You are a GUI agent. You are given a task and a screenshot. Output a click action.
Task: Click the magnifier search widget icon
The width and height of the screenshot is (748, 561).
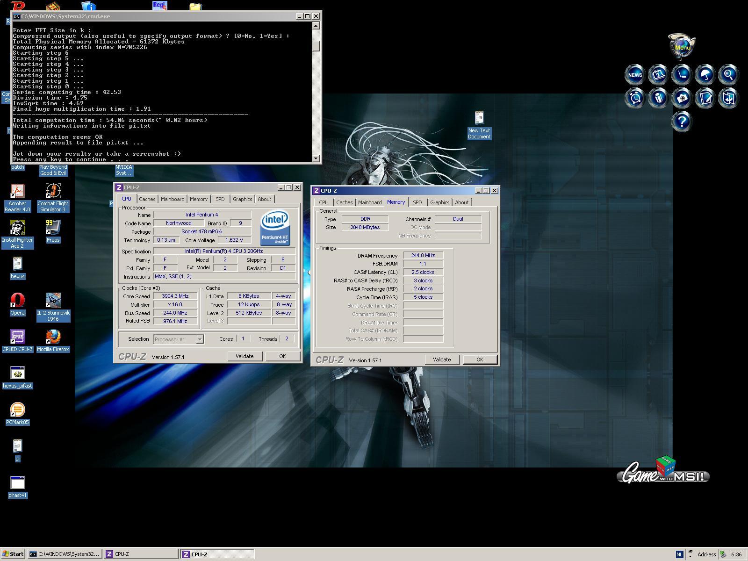pyautogui.click(x=728, y=75)
